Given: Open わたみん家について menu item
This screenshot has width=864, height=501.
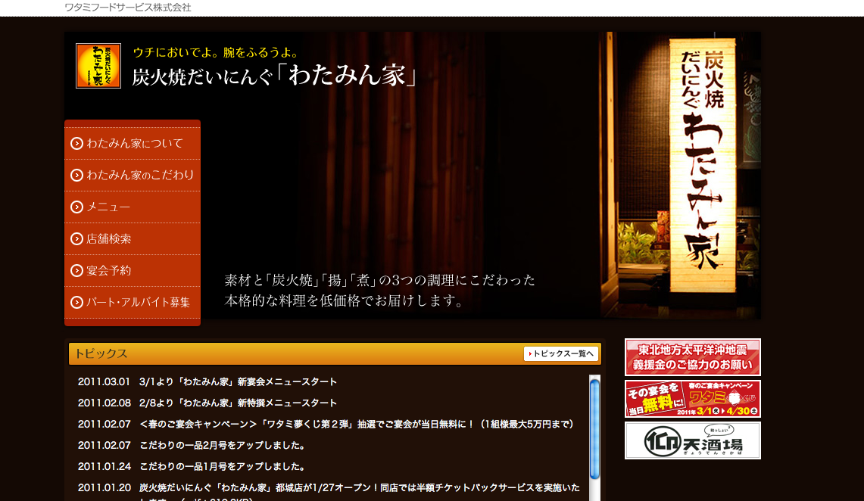Looking at the screenshot, I should (x=133, y=143).
